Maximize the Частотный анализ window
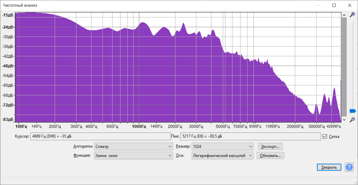This screenshot has width=358, height=185. click(x=334, y=5)
